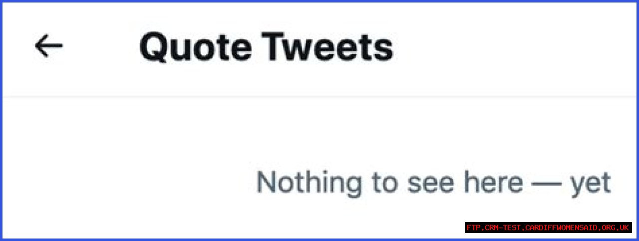
Task: Click the word "to" in empty message
Action: (383, 183)
